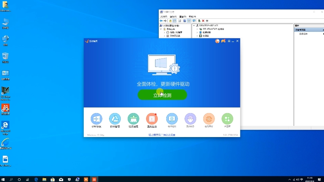The image size is (324, 182).
Task: Open the red temperature monitor icon
Action: [x=152, y=119]
